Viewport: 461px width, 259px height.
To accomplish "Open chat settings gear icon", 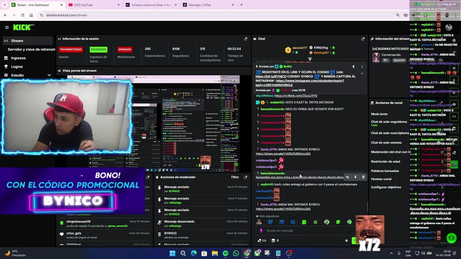I will click(346, 241).
